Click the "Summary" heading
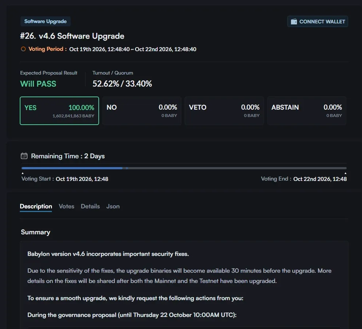This screenshot has height=329, width=362. pyautogui.click(x=35, y=232)
